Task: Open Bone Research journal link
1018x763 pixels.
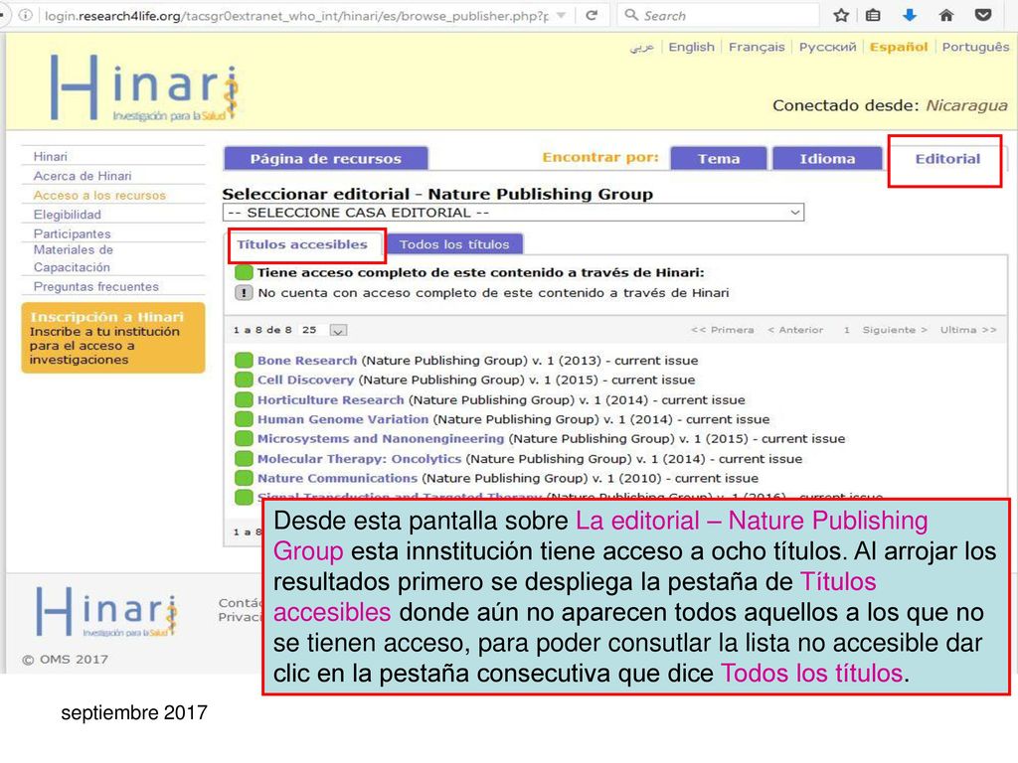Action: [x=307, y=360]
